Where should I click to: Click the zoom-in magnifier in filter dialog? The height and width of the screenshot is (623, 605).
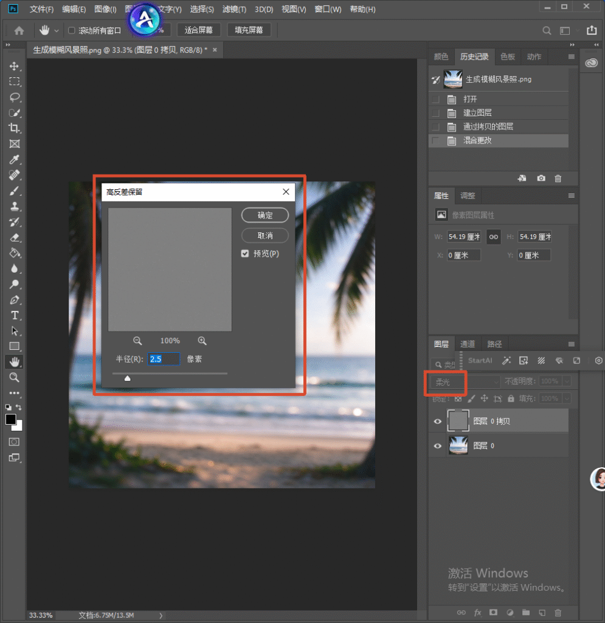[202, 341]
